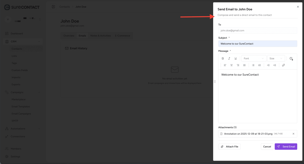
Task: Apply italic formatting to message
Action: (x=229, y=58)
